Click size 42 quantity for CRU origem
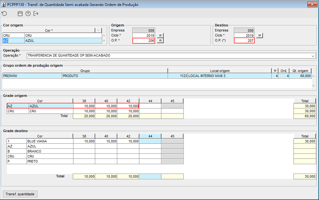The image size is (319, 200). click(128, 111)
